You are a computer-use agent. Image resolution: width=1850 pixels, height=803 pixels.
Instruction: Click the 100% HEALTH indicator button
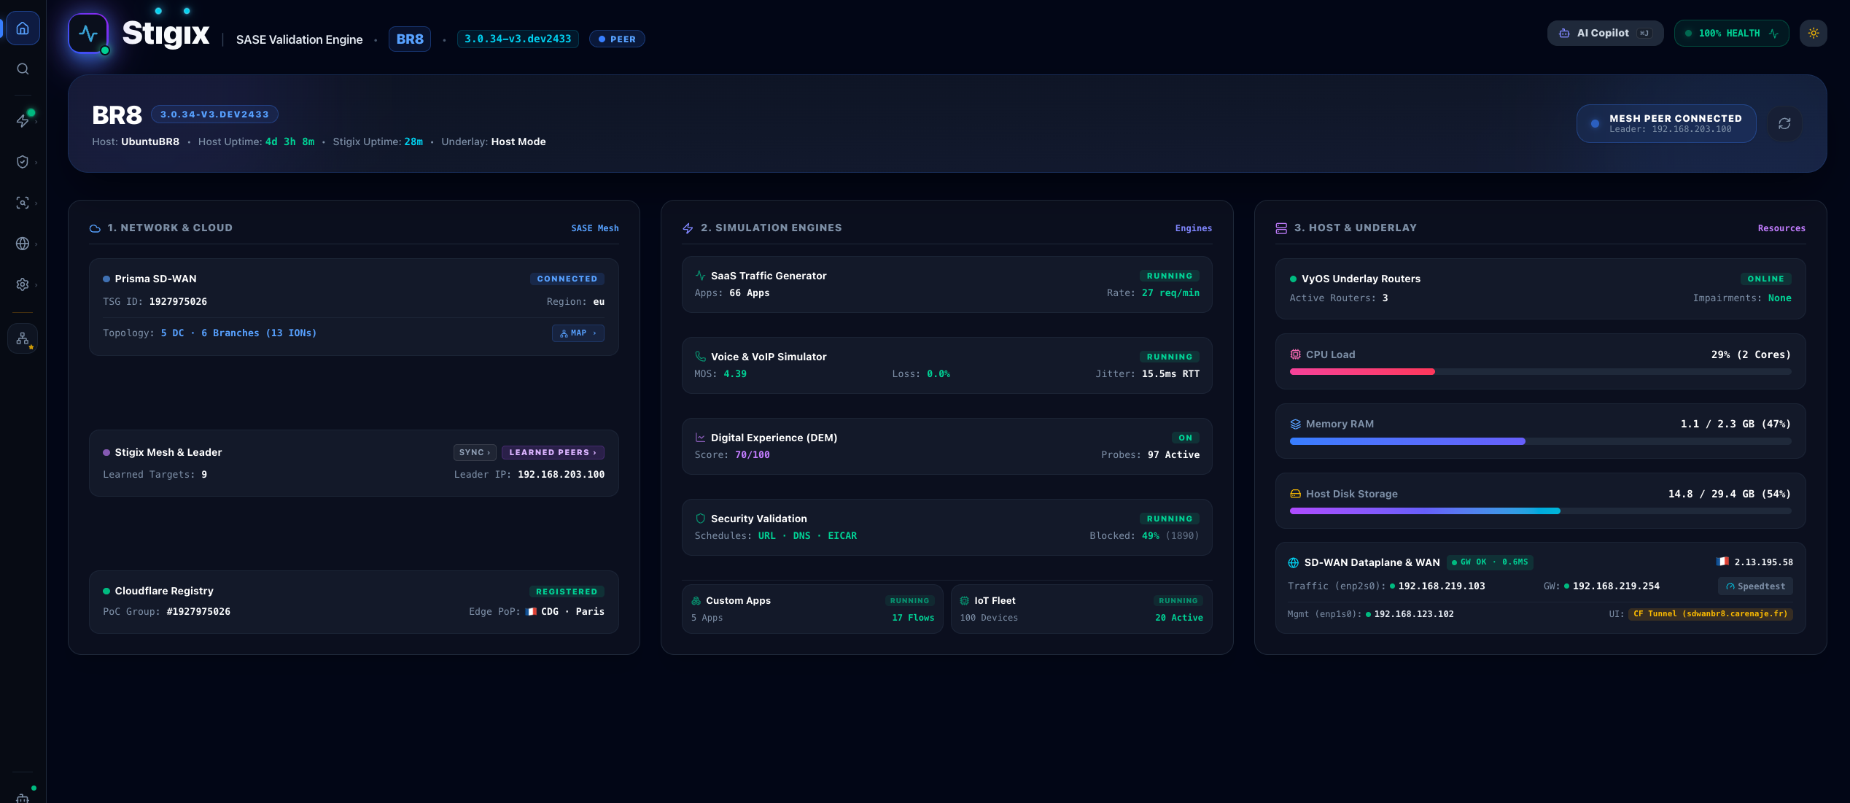1731,34
